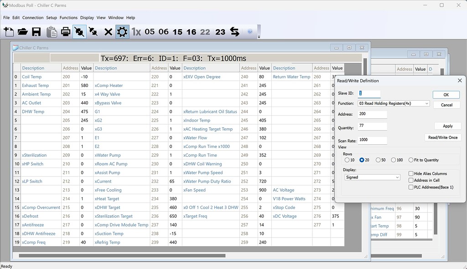Open the Edit menu
Screen dimensions: 467x269
[x=16, y=18]
